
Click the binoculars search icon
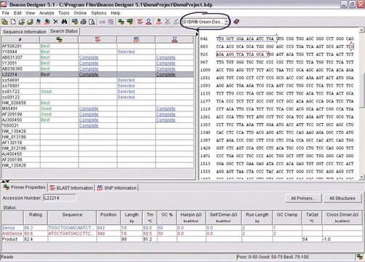click(64, 22)
